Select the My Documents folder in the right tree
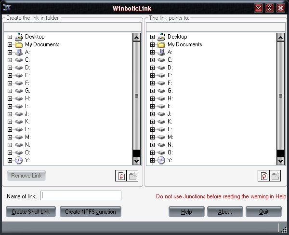Viewport: 289px width, 235px height. [x=161, y=44]
